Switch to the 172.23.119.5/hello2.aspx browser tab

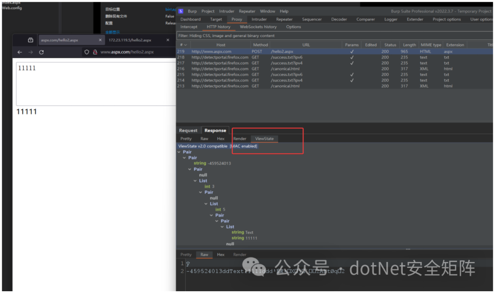(x=130, y=40)
